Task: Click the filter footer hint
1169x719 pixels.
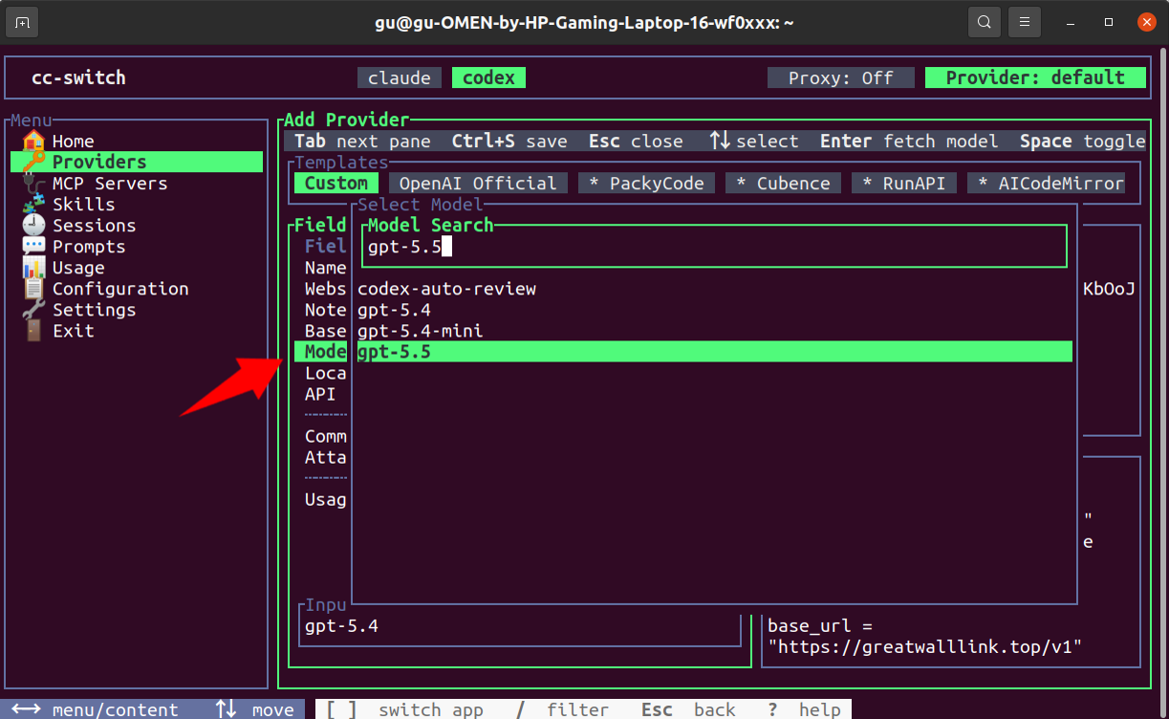Action: (x=562, y=709)
